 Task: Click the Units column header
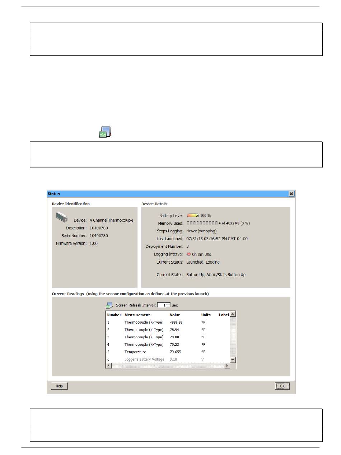(206, 315)
